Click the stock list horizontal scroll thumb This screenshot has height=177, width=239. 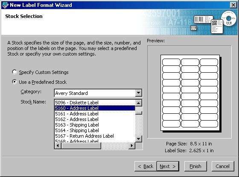(x=81, y=146)
